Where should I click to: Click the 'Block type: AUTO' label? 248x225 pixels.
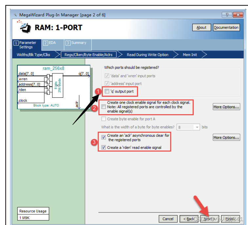pos(46,106)
